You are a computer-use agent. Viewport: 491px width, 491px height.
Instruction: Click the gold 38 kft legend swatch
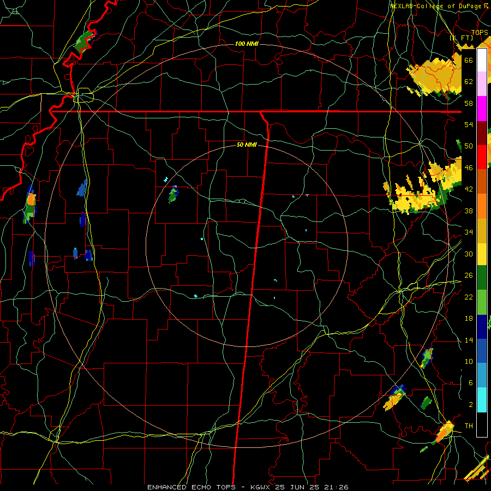[482, 231]
